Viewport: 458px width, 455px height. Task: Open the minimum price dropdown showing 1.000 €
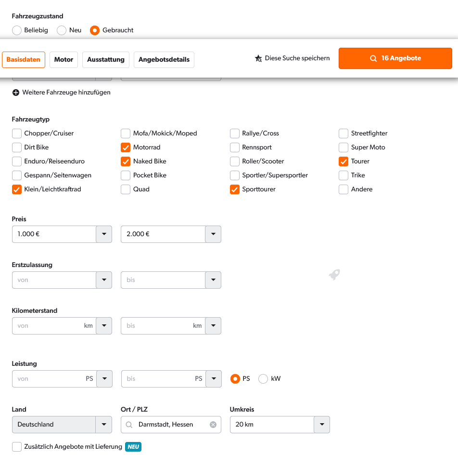pyautogui.click(x=104, y=234)
